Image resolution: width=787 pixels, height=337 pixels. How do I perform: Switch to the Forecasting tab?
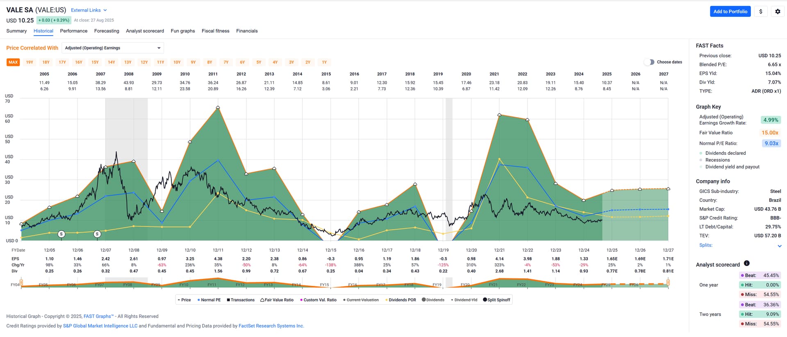[107, 31]
